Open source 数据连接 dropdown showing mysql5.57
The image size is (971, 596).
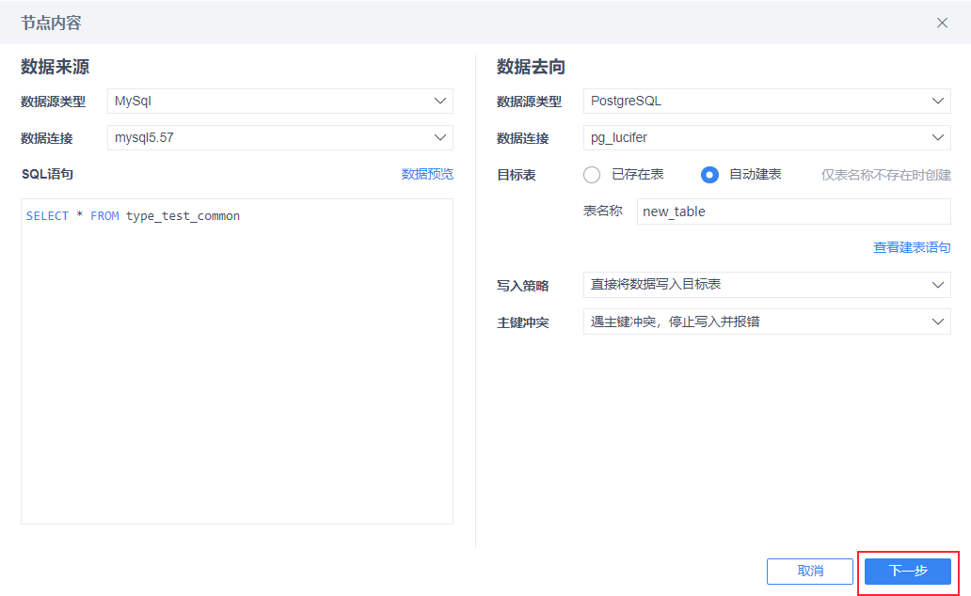pos(279,137)
